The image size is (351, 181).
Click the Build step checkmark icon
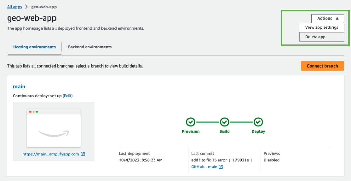pos(225,122)
